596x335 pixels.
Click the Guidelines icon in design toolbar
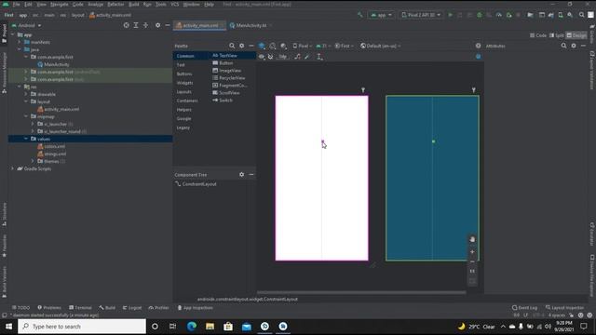[x=319, y=57]
